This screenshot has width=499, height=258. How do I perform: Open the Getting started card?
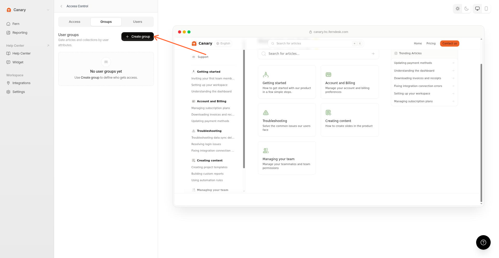(287, 82)
